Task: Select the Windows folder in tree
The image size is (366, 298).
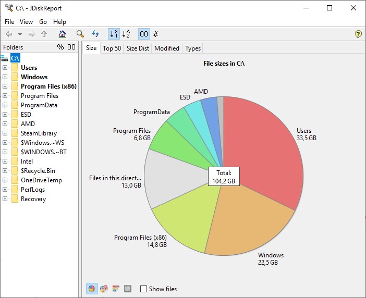Action: (34, 77)
